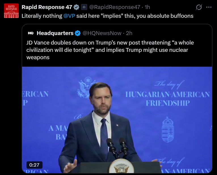Open the Rapid Response 47 profile avatar
The width and height of the screenshot is (217, 175).
tap(11, 11)
